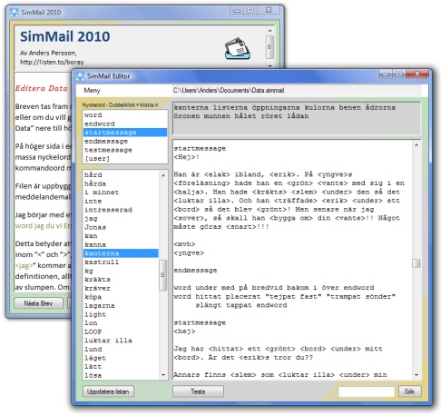
Task: Select keyword 'word' in Nyckelord list
Action: [125, 115]
